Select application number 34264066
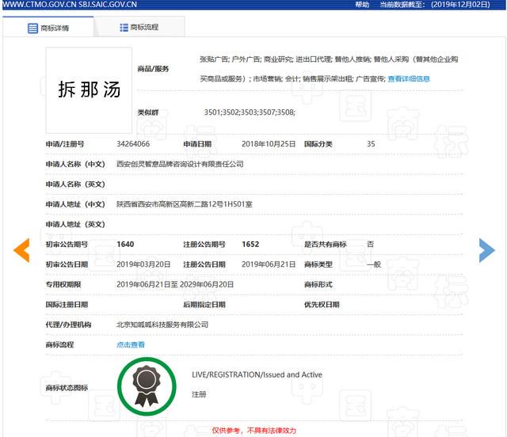The image size is (507, 437). pyautogui.click(x=133, y=144)
